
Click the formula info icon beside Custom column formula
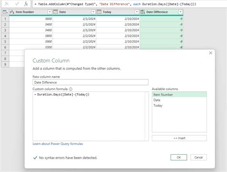tap(70, 89)
